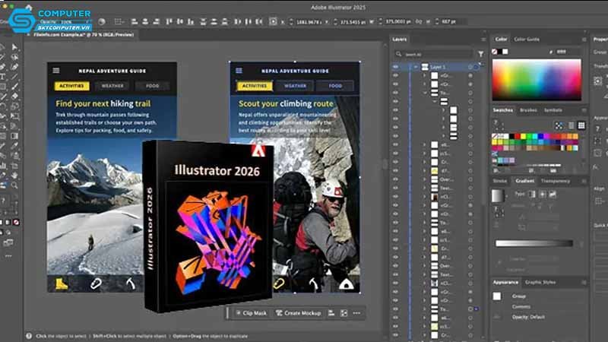The height and width of the screenshot is (342, 608).
Task: Open the Appearance panel options menu
Action: pos(584,282)
